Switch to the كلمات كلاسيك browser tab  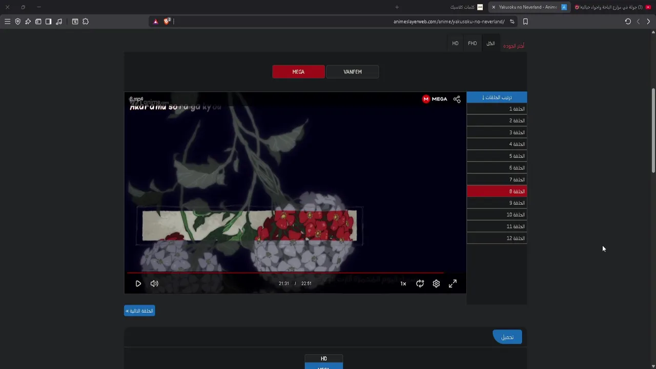pos(466,7)
